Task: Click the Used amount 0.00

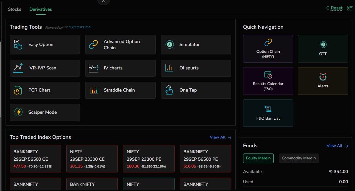Action: coord(344,182)
